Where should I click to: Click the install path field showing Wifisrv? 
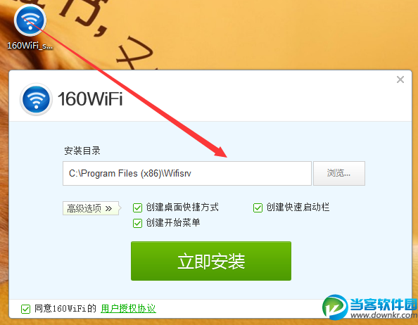click(187, 173)
